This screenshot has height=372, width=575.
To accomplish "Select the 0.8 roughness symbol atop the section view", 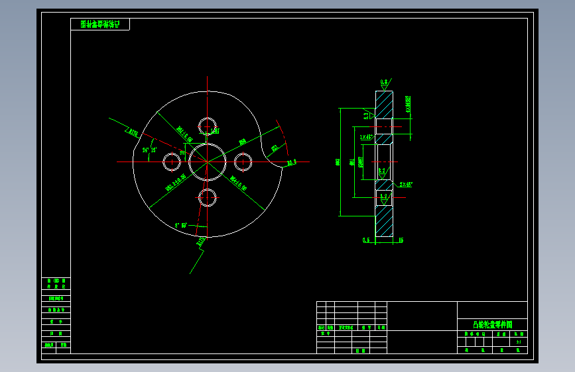I will click(384, 85).
